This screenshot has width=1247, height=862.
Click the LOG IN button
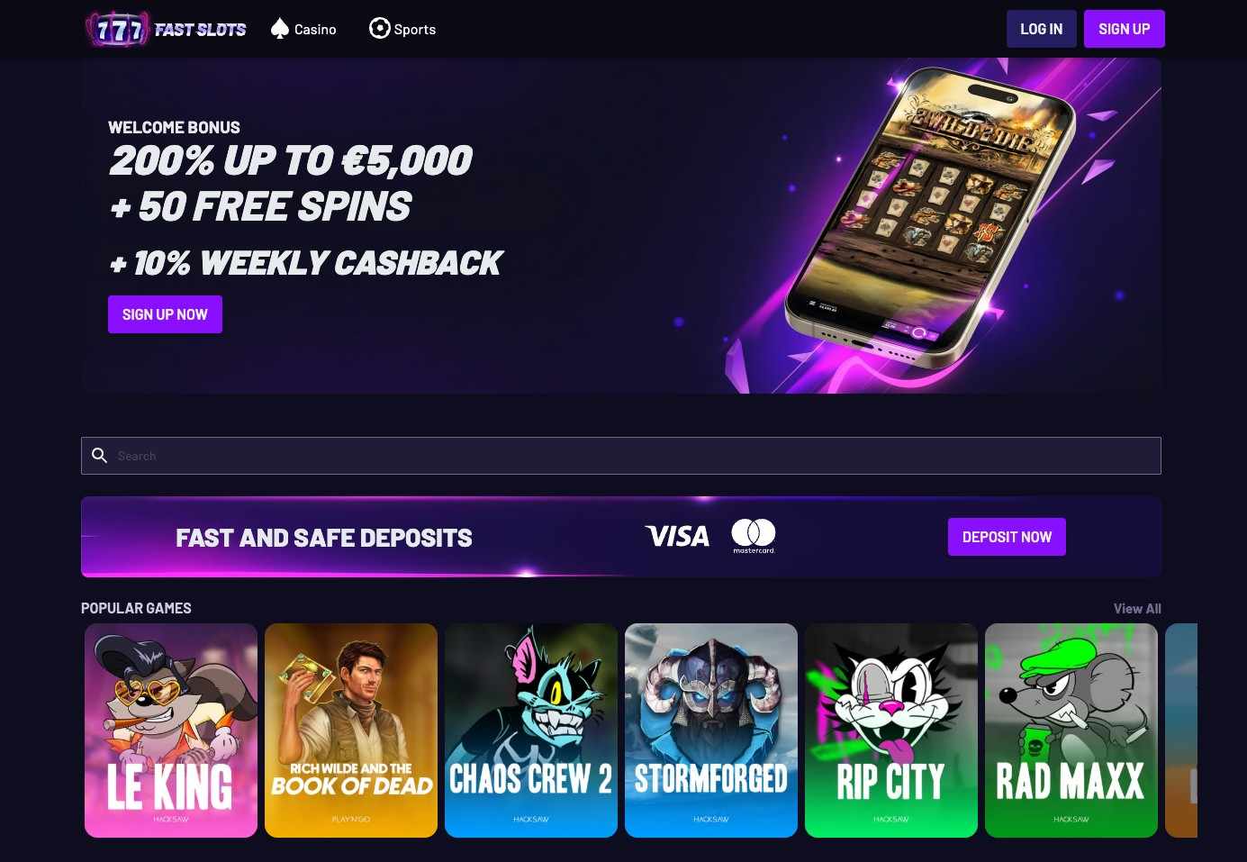click(x=1042, y=29)
